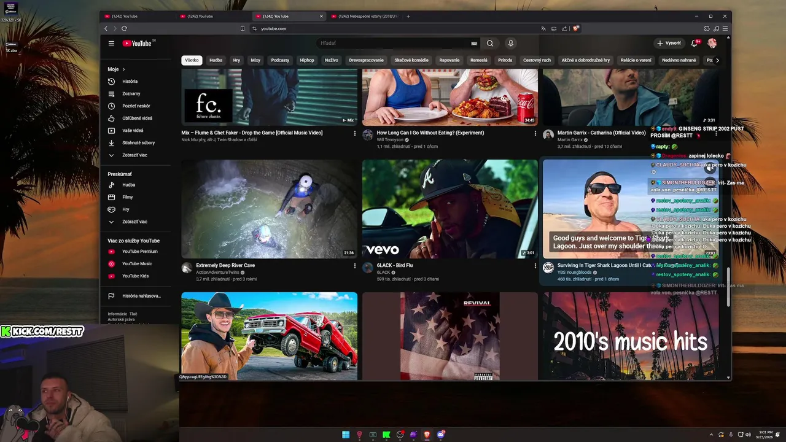Open YouTube Music sidebar link
Image resolution: width=786 pixels, height=442 pixels.
click(134, 264)
